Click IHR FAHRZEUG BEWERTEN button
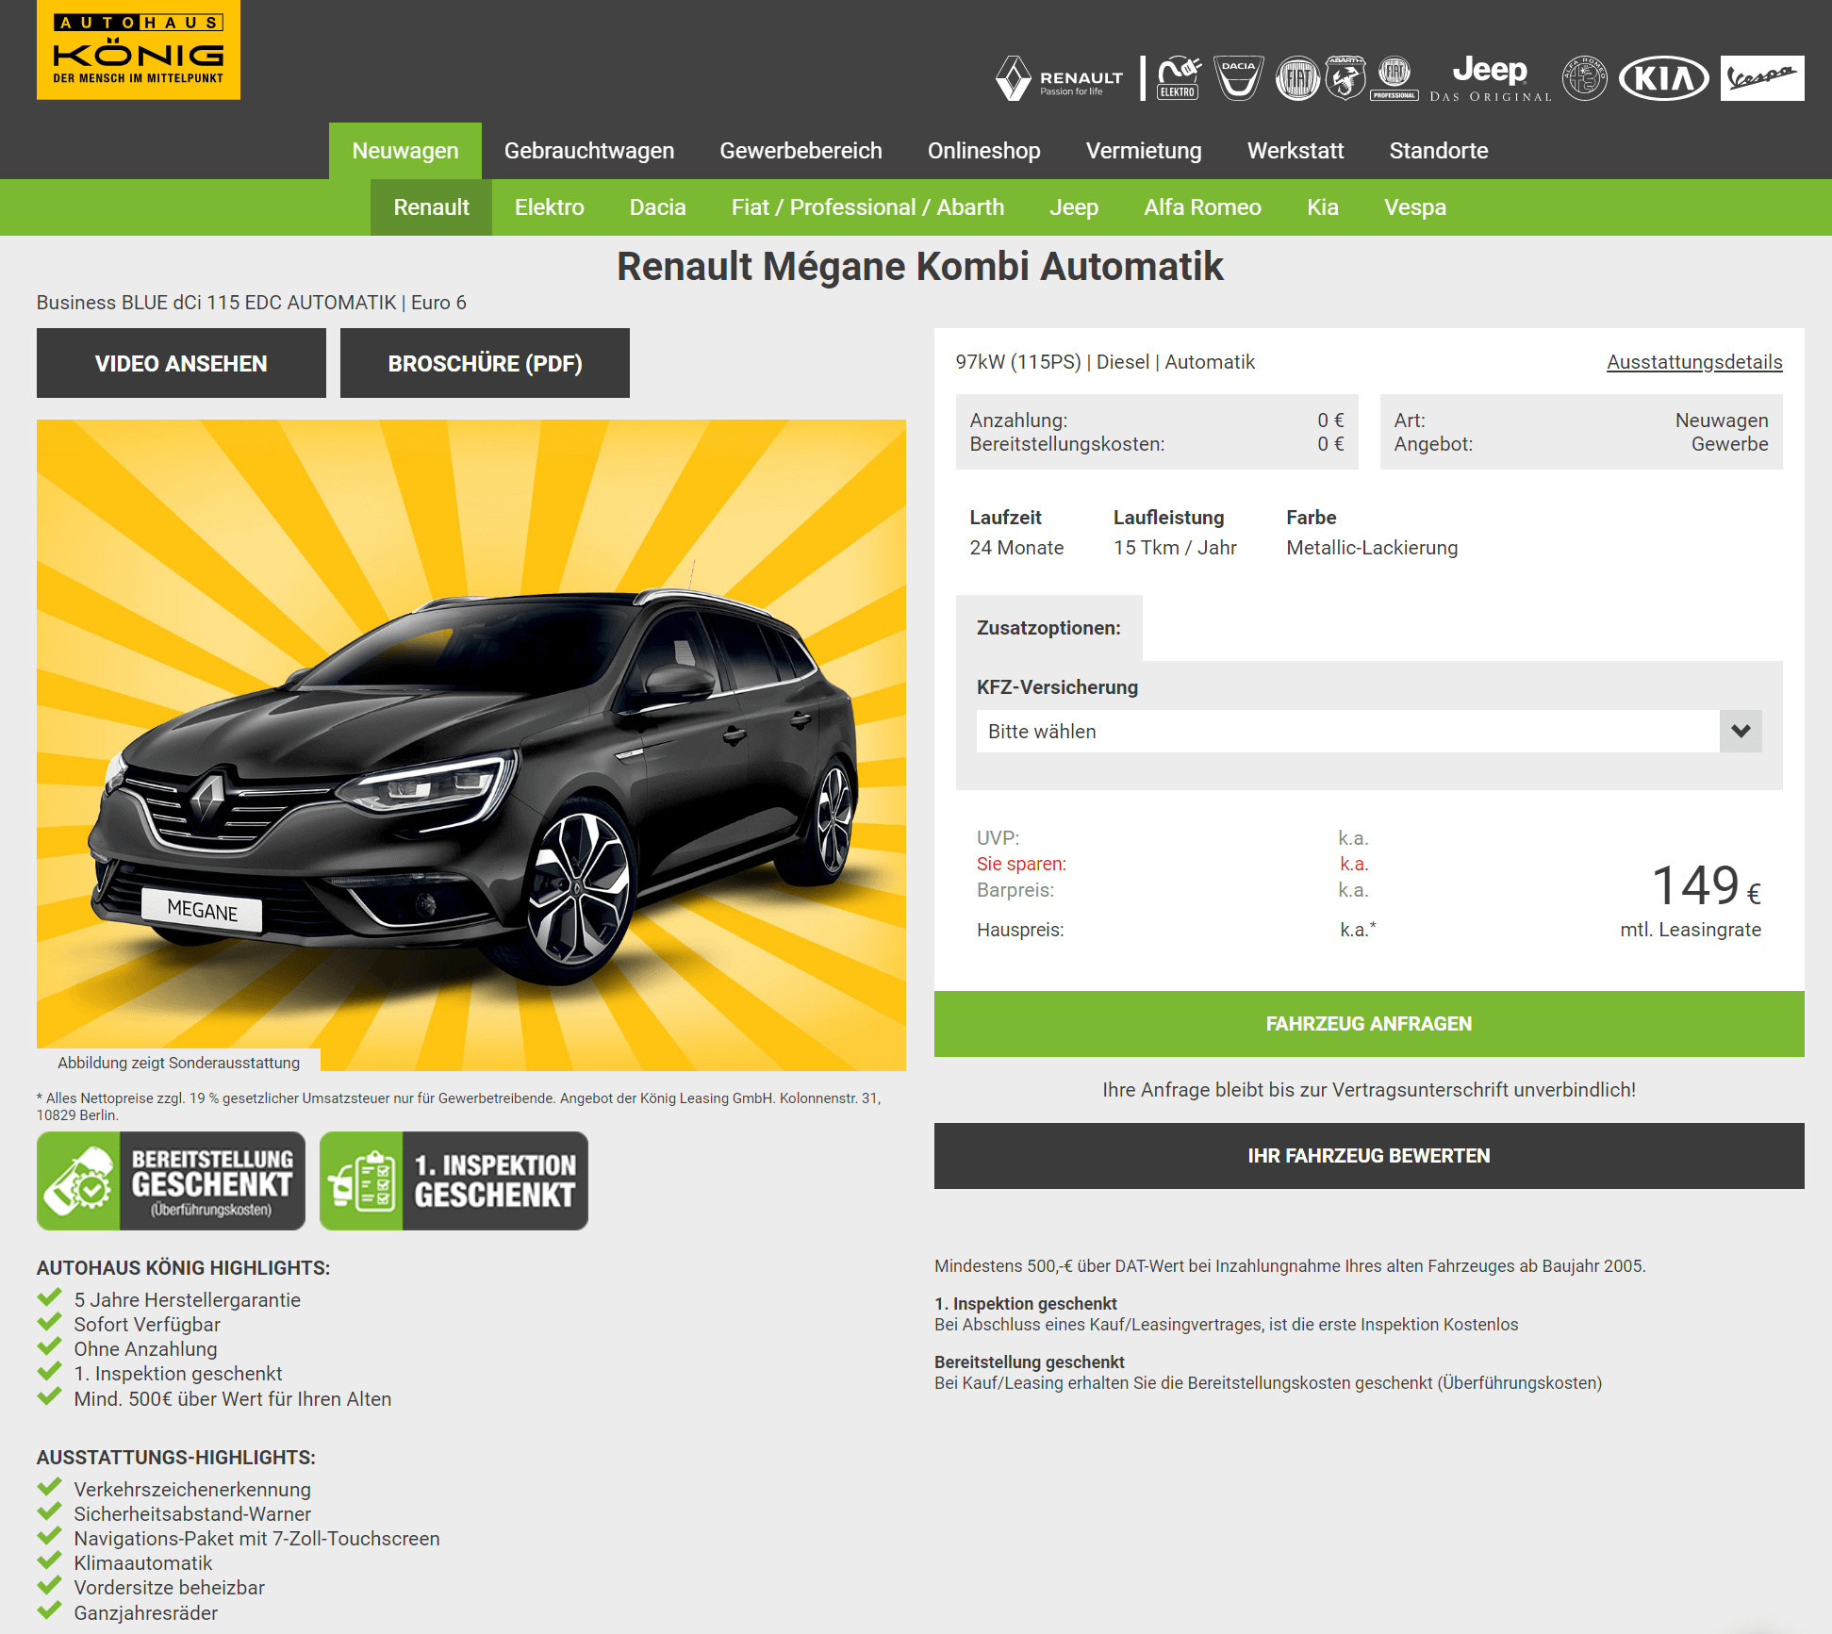The height and width of the screenshot is (1634, 1832). pyautogui.click(x=1369, y=1156)
